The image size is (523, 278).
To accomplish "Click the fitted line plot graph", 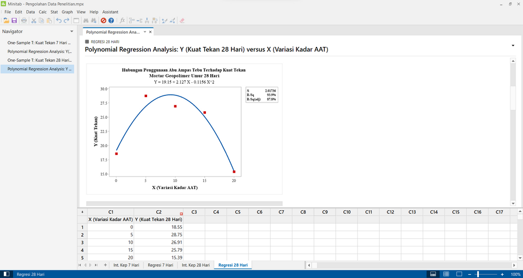I will coord(184,129).
